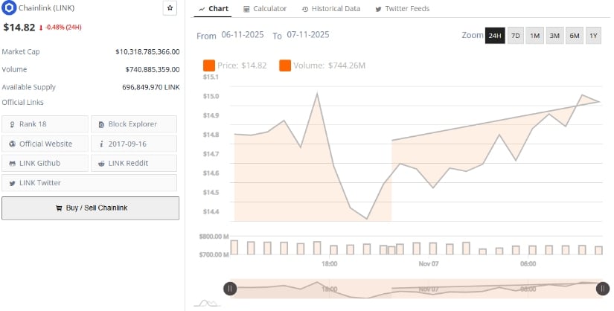This screenshot has width=614, height=311.
Task: Open the LINK Twitter link
Action: (x=45, y=182)
